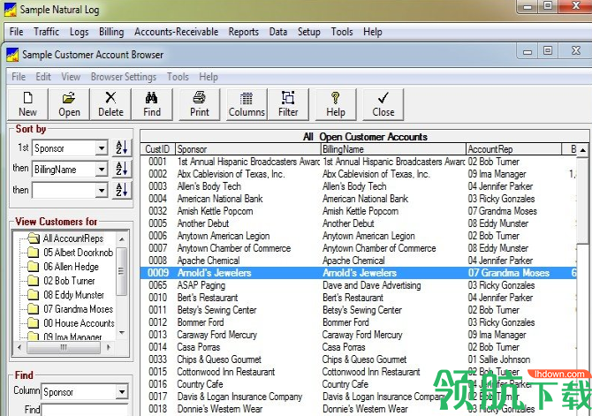Open the Find Column Sponsor dropdown
This screenshot has height=416, width=592.
point(122,391)
